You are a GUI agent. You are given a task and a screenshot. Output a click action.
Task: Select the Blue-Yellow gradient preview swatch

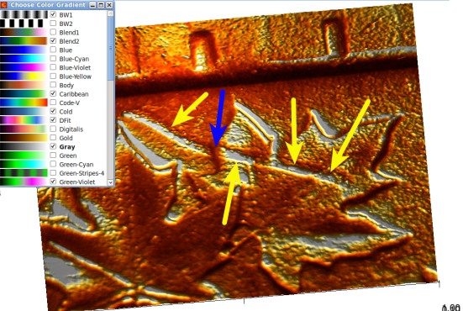(x=24, y=76)
